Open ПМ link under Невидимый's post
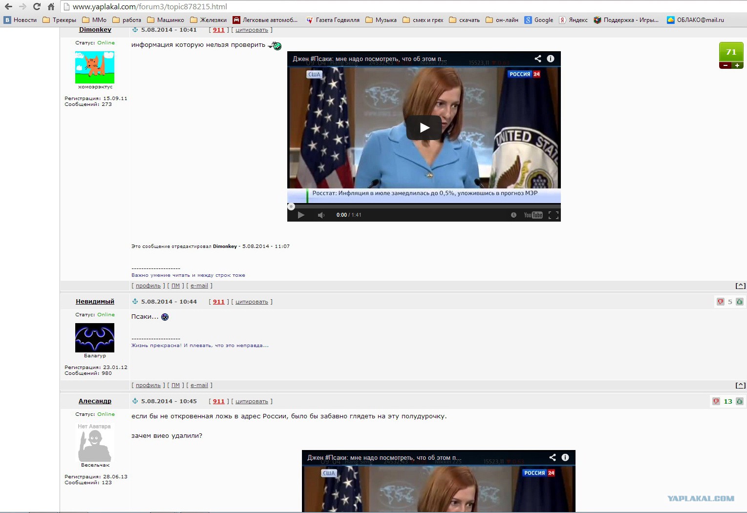This screenshot has height=513, width=747. coord(176,386)
